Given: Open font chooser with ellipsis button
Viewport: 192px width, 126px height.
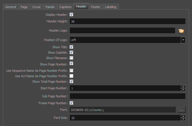Looking at the screenshot, I should pos(181,110).
